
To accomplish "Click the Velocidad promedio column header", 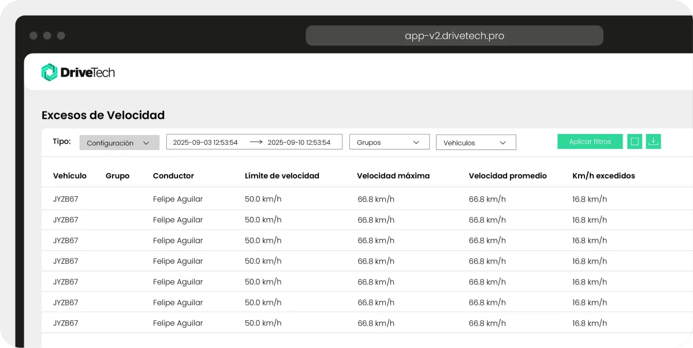I will [508, 176].
